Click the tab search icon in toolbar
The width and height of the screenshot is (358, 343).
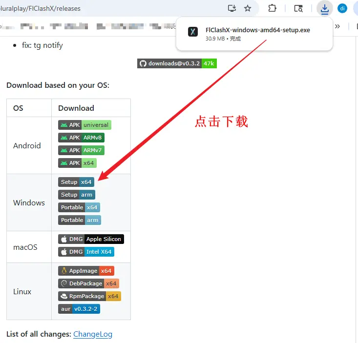pos(298,8)
